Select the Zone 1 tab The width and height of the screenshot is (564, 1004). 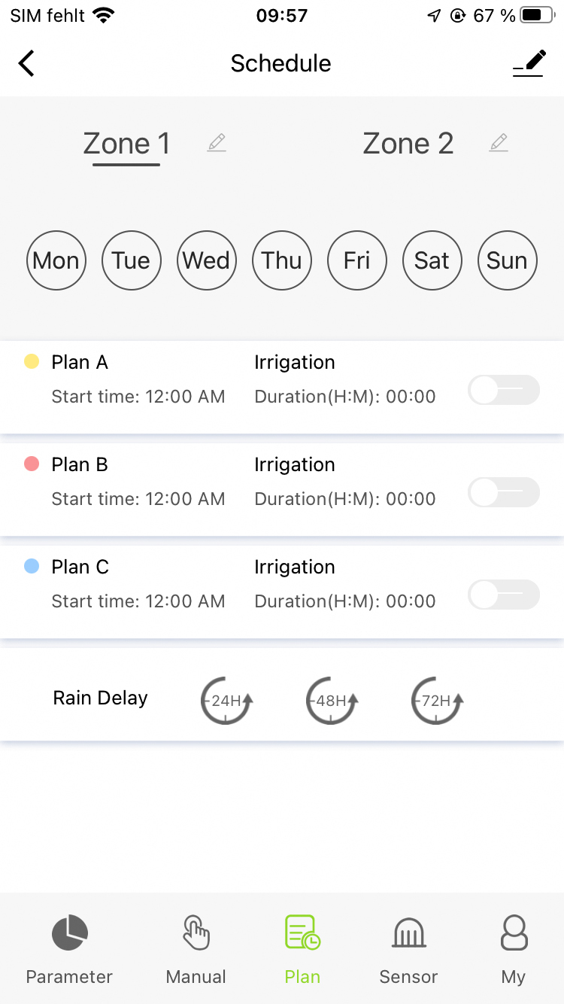click(x=126, y=143)
